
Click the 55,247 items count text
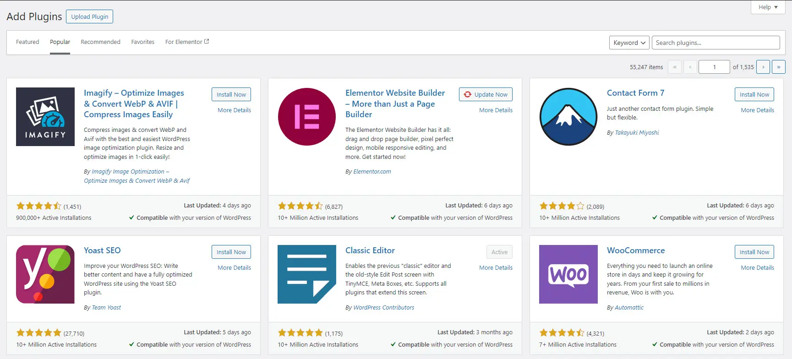click(646, 67)
